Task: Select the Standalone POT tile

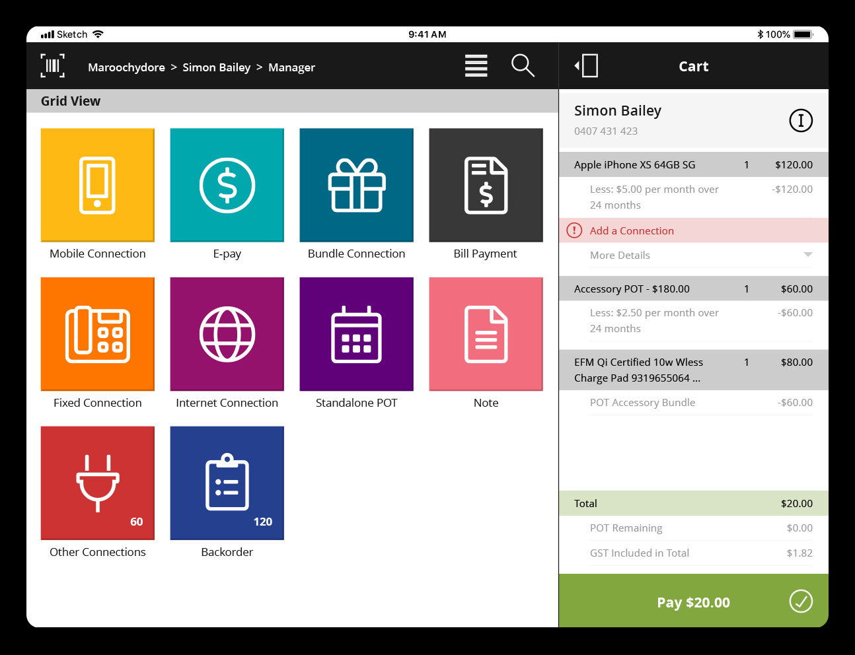Action: click(x=357, y=334)
